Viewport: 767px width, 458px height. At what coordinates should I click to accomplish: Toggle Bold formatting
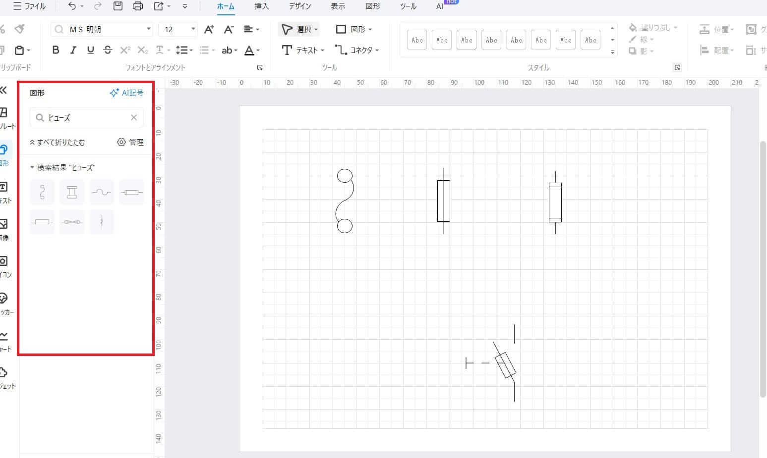coord(56,50)
